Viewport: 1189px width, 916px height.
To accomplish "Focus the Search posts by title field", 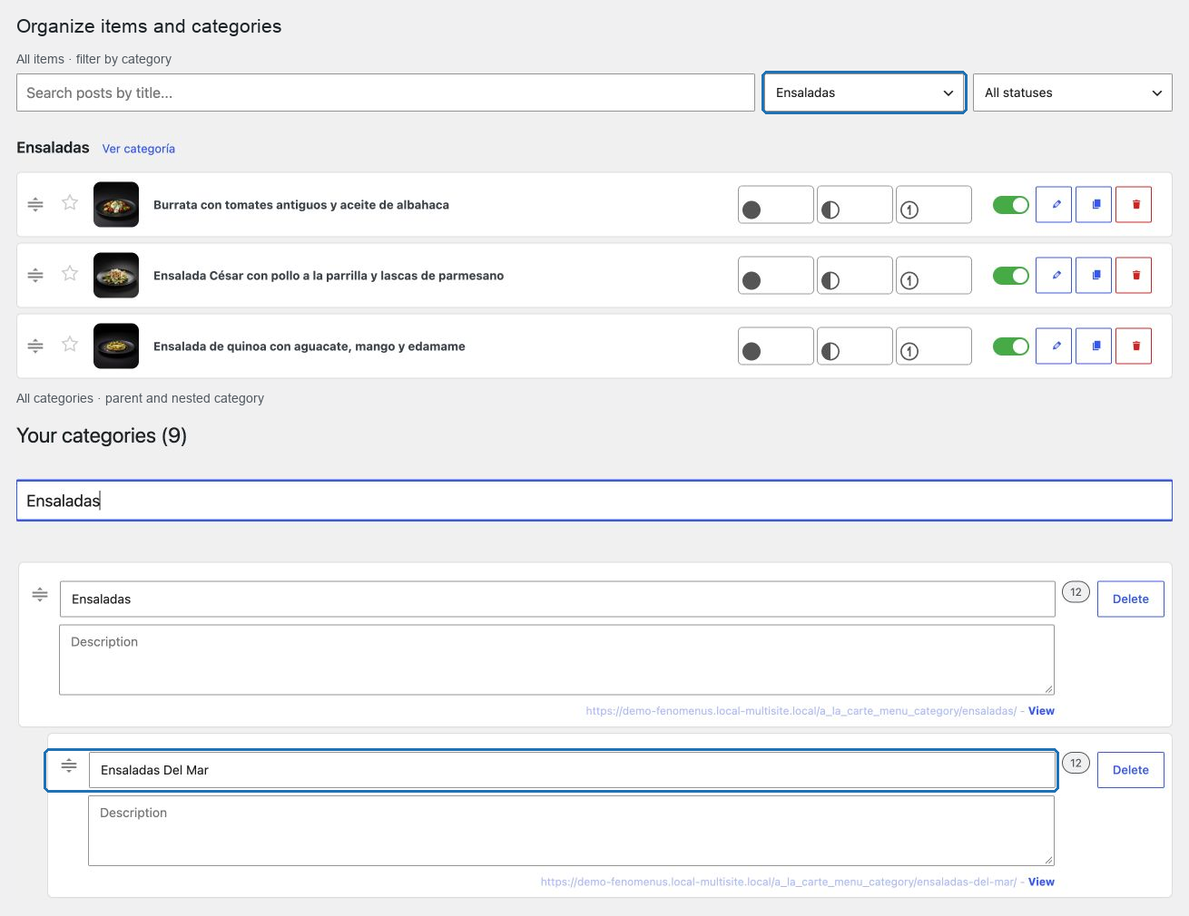I will coord(386,93).
